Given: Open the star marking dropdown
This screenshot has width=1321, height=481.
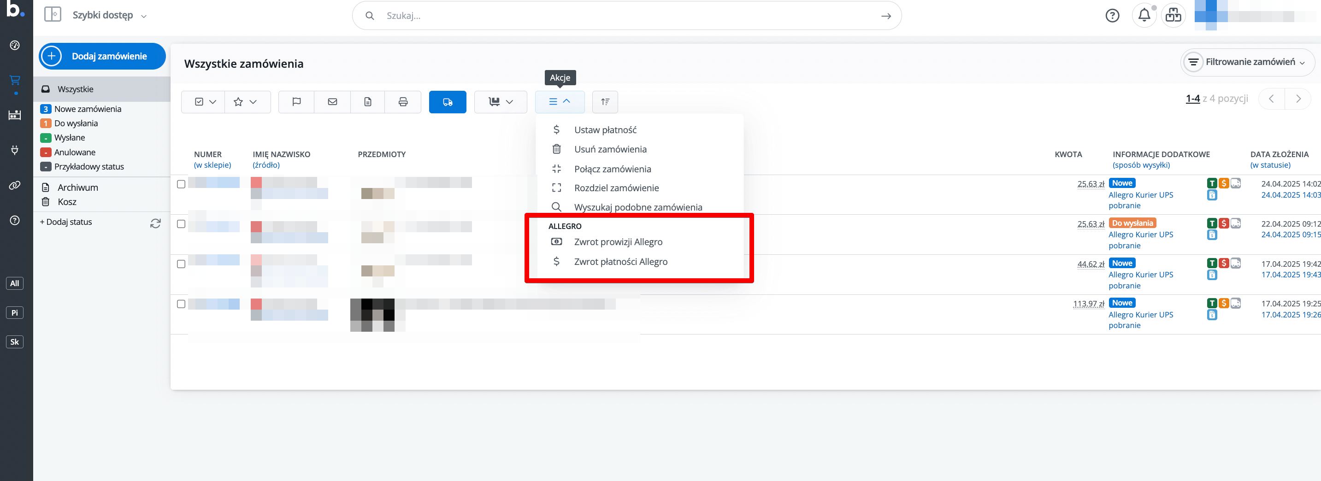Looking at the screenshot, I should click(245, 101).
